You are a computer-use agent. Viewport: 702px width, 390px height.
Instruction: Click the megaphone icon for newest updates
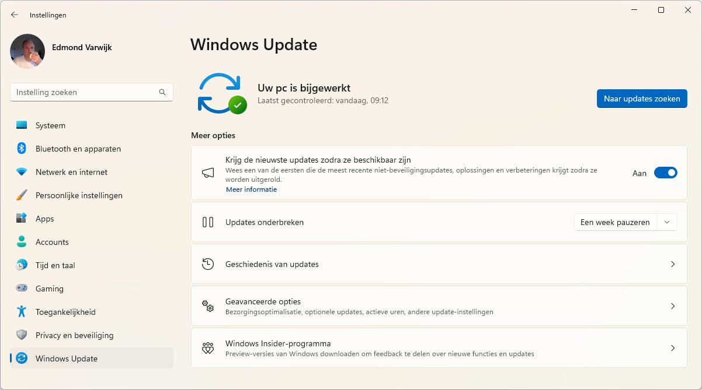click(208, 173)
